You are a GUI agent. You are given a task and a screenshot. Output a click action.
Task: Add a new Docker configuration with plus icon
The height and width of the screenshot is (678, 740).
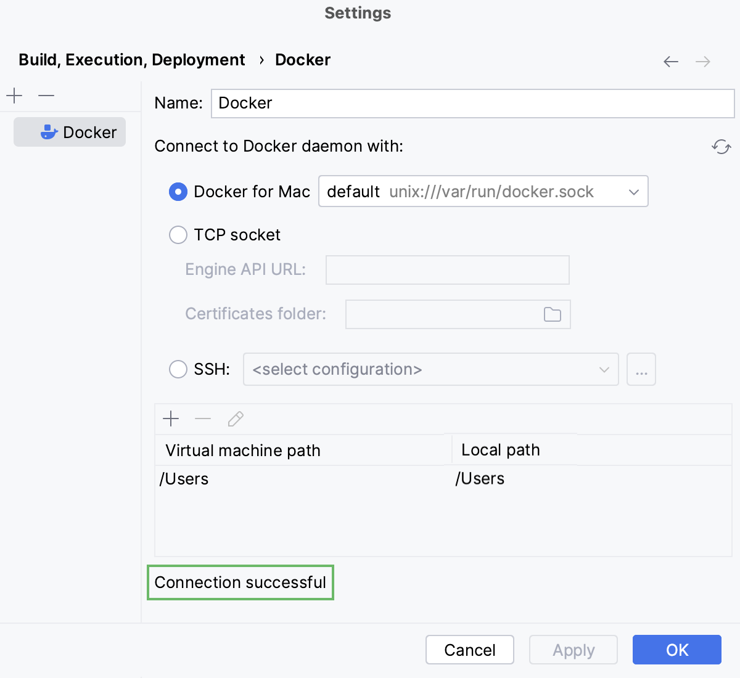14,96
